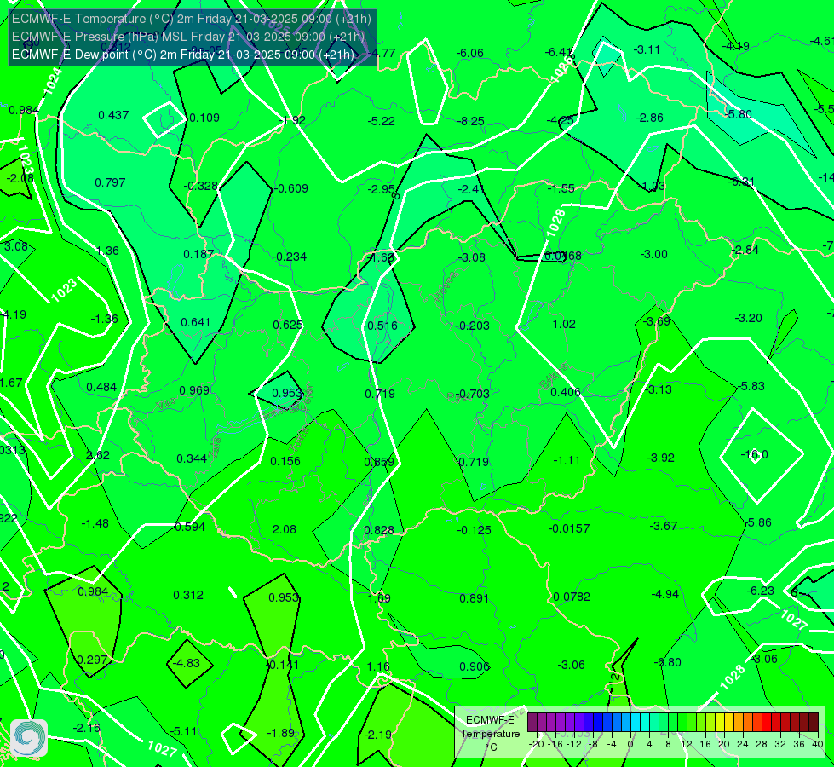This screenshot has height=767, width=834.
Task: Click the grid value -4.94
Action: (x=664, y=595)
